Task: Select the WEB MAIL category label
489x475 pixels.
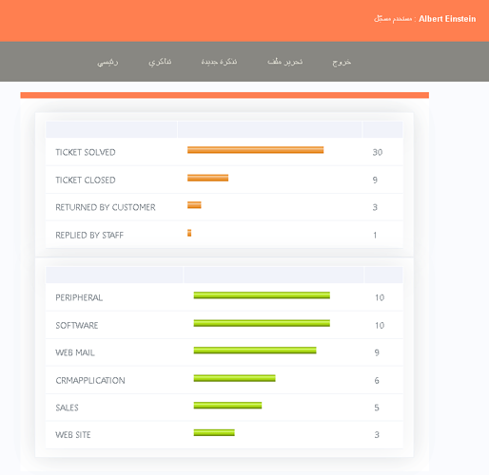Action: click(x=75, y=352)
